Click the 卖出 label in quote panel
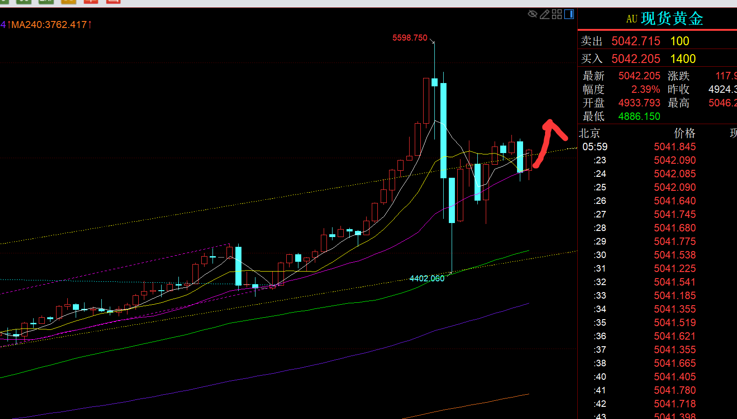 [x=592, y=41]
